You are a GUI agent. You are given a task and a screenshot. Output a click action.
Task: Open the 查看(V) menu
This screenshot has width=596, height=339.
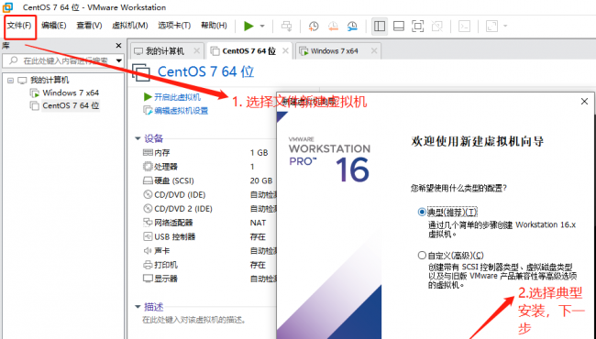tap(89, 26)
